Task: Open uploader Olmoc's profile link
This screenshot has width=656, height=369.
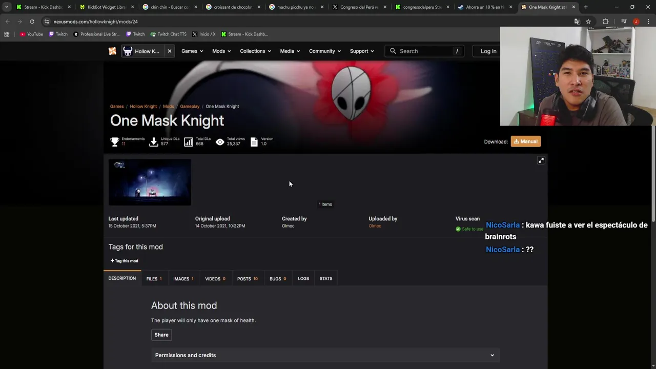Action: tap(375, 226)
